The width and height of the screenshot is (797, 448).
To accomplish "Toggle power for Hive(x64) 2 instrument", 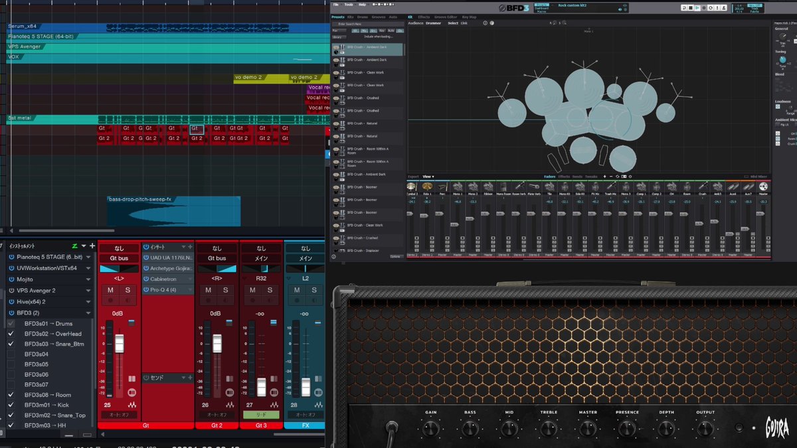I will coord(11,301).
